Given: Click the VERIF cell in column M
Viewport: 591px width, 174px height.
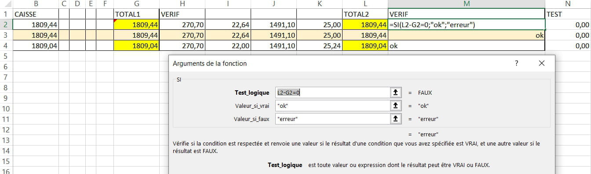Looking at the screenshot, I should click(467, 14).
